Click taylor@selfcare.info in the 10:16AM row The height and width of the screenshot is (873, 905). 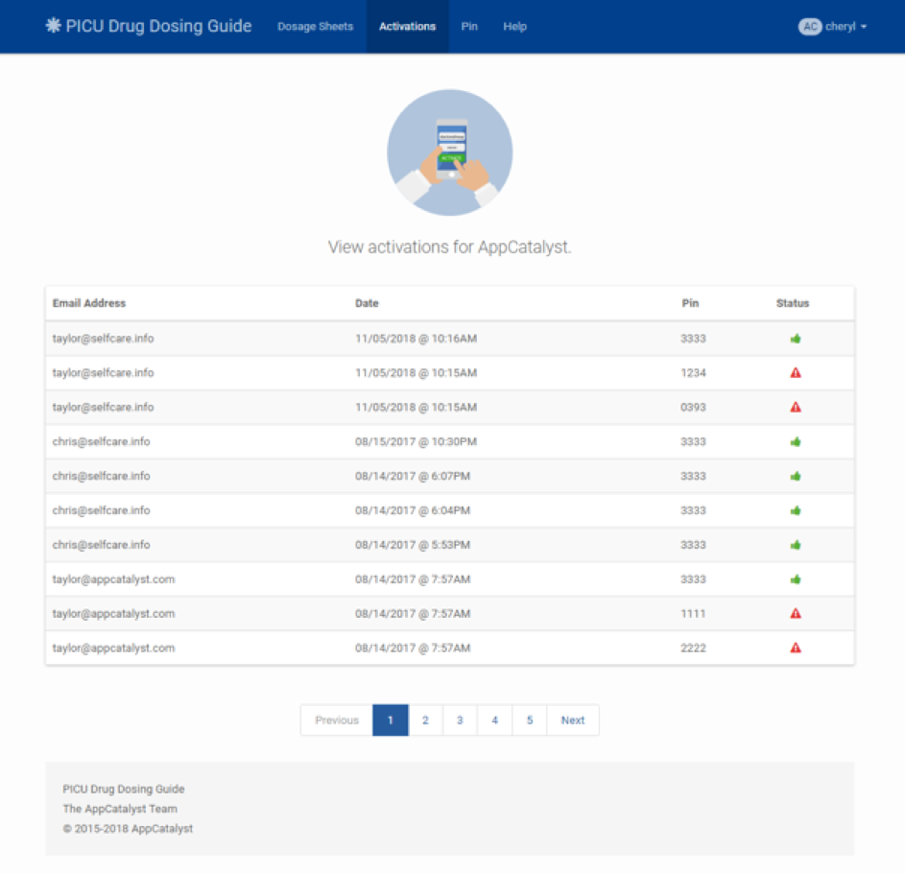point(104,339)
